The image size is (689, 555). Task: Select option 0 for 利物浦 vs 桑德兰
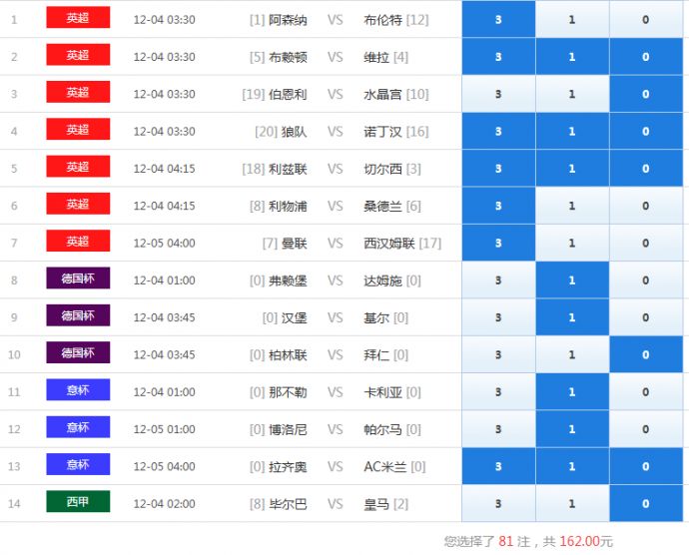(646, 206)
